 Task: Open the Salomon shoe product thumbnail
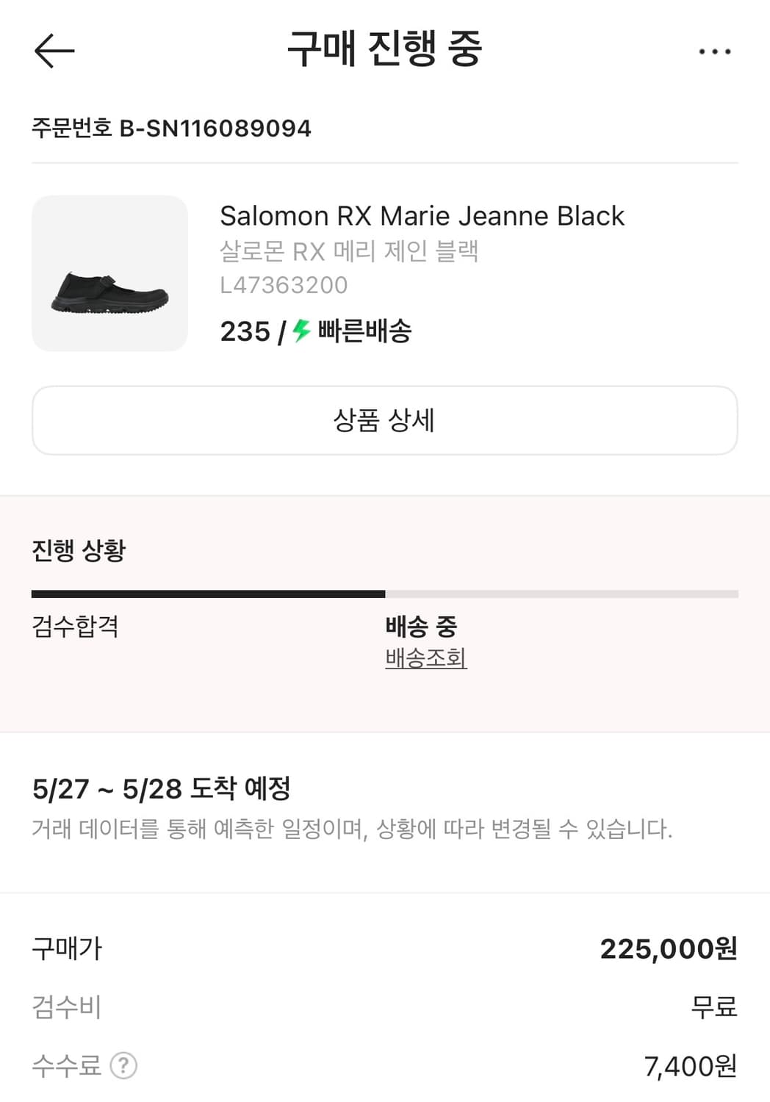tap(109, 273)
